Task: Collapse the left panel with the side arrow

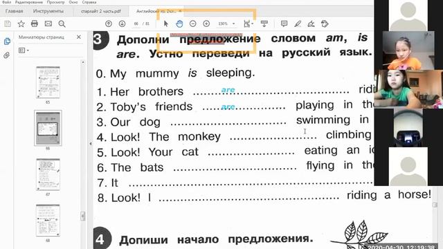Action: point(91,144)
